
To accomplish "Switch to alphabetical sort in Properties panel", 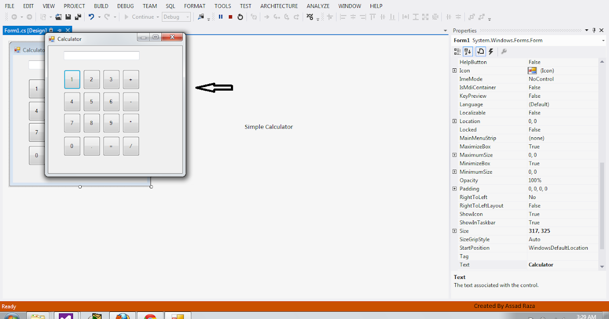I will click(x=467, y=51).
